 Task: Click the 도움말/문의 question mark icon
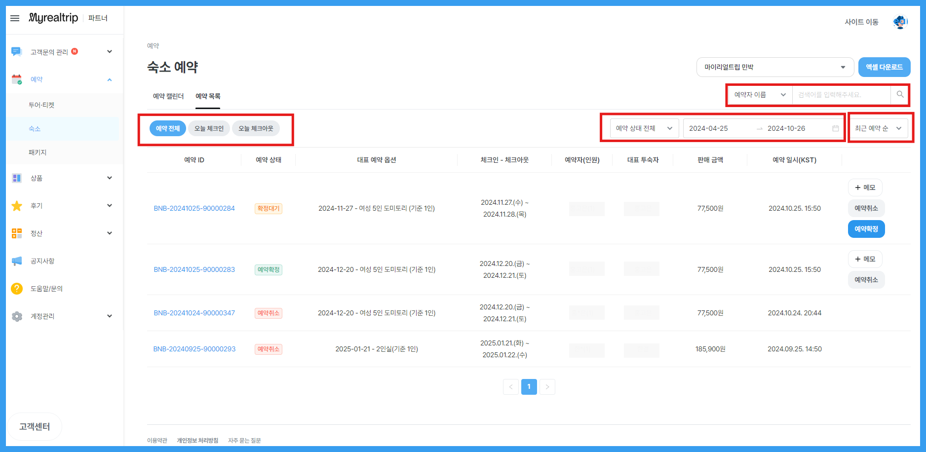[x=17, y=289]
